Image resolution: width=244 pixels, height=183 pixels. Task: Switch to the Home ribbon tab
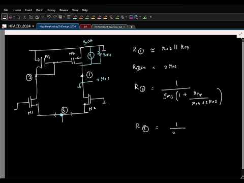[17, 10]
